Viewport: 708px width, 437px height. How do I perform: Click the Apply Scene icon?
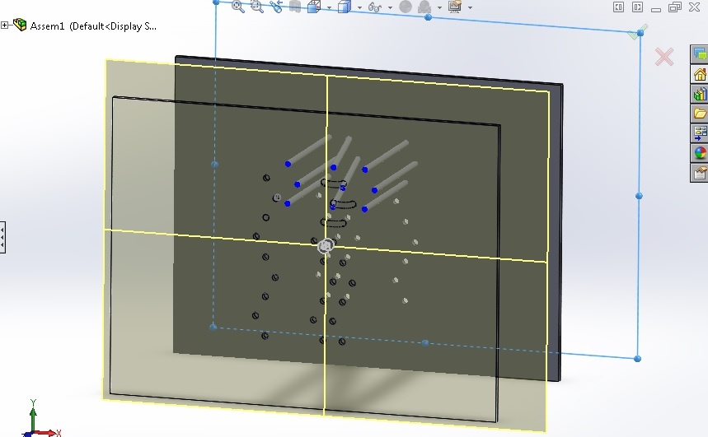click(x=424, y=7)
